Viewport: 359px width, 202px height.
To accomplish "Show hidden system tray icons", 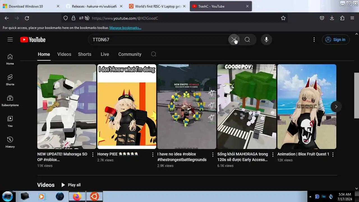I will click(310, 197).
